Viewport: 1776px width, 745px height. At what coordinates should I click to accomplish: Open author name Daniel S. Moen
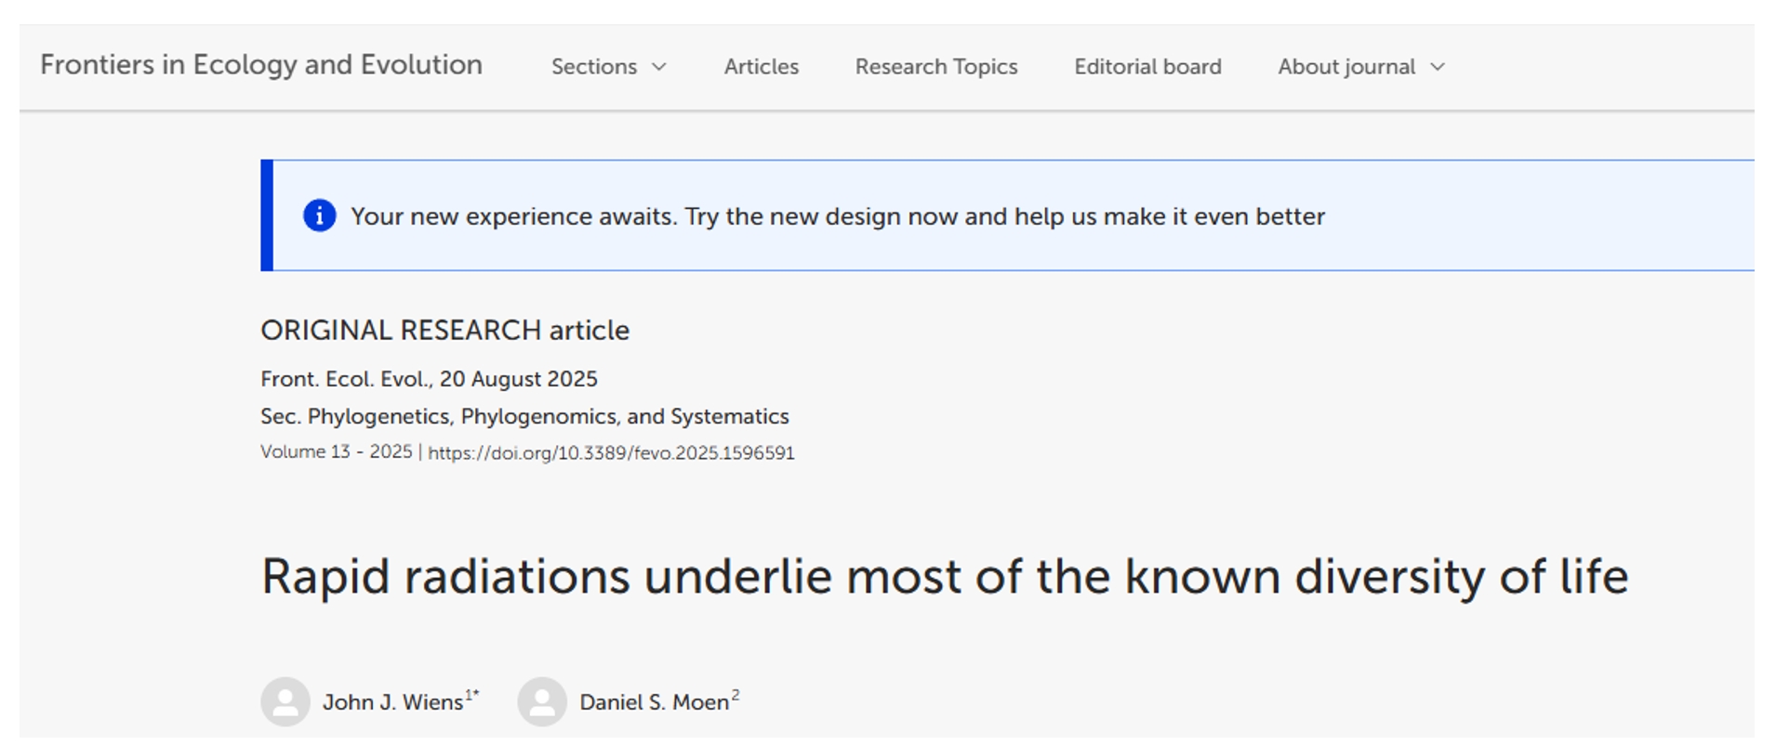click(x=654, y=702)
